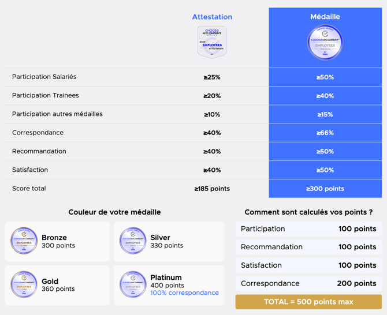Click the ≥300 points medal score cell
Image resolution: width=387 pixels, height=315 pixels.
coord(325,189)
